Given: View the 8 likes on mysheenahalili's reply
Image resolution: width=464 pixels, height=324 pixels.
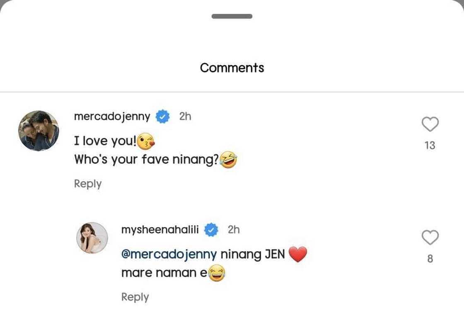Looking at the screenshot, I should pos(430,259).
